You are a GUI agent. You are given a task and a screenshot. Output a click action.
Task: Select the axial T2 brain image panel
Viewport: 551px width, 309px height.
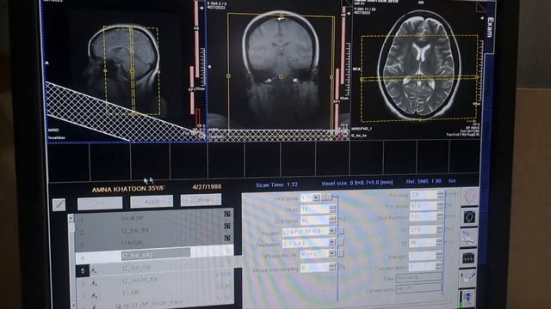[x=417, y=70]
